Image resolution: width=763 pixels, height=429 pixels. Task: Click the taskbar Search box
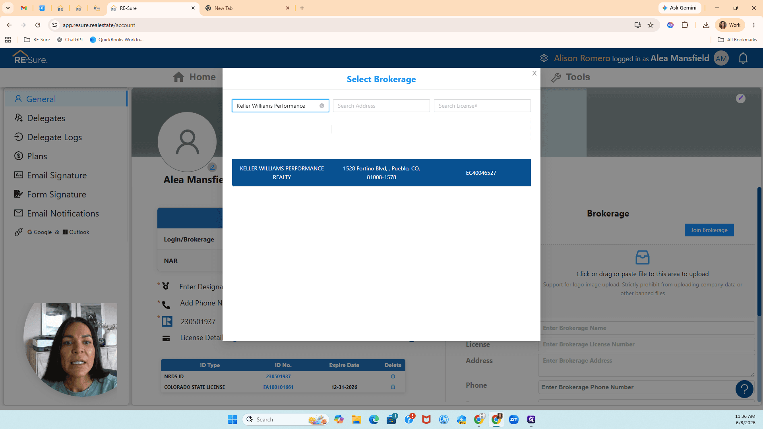coord(286,419)
